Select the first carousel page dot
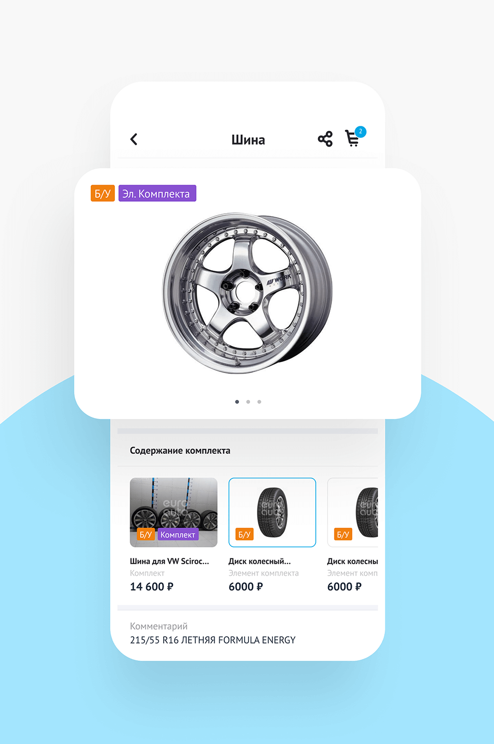The height and width of the screenshot is (744, 494). [237, 401]
